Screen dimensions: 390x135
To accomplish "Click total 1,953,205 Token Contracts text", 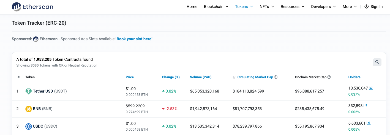I will [x=54, y=59].
